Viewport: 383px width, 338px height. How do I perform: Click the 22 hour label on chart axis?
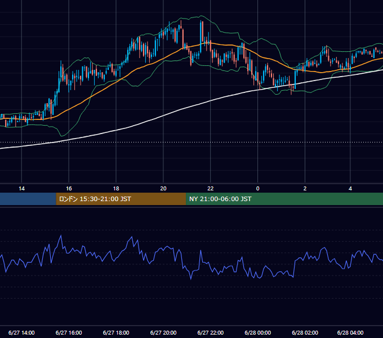click(210, 189)
